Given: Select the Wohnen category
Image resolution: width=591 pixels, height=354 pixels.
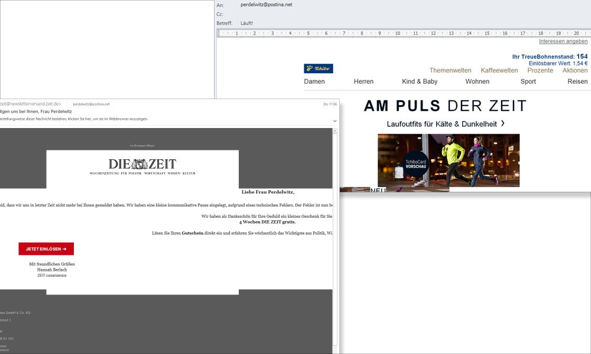Looking at the screenshot, I should [477, 81].
